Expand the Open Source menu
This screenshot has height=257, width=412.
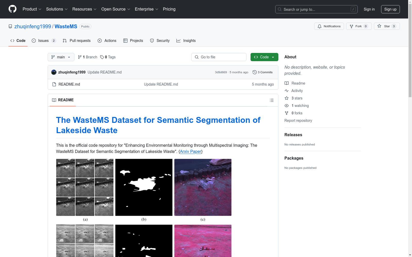(116, 9)
